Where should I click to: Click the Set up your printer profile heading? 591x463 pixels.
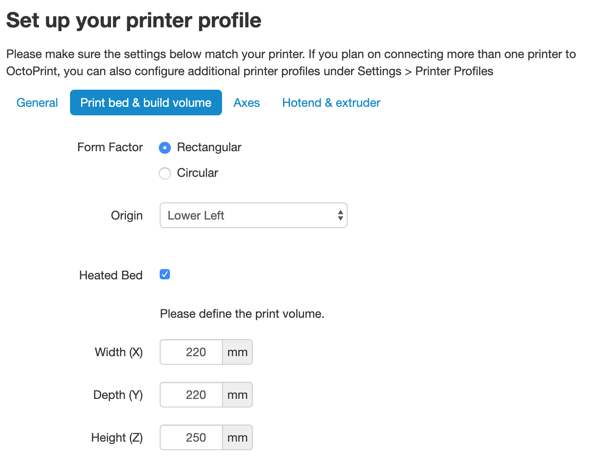pos(134,20)
